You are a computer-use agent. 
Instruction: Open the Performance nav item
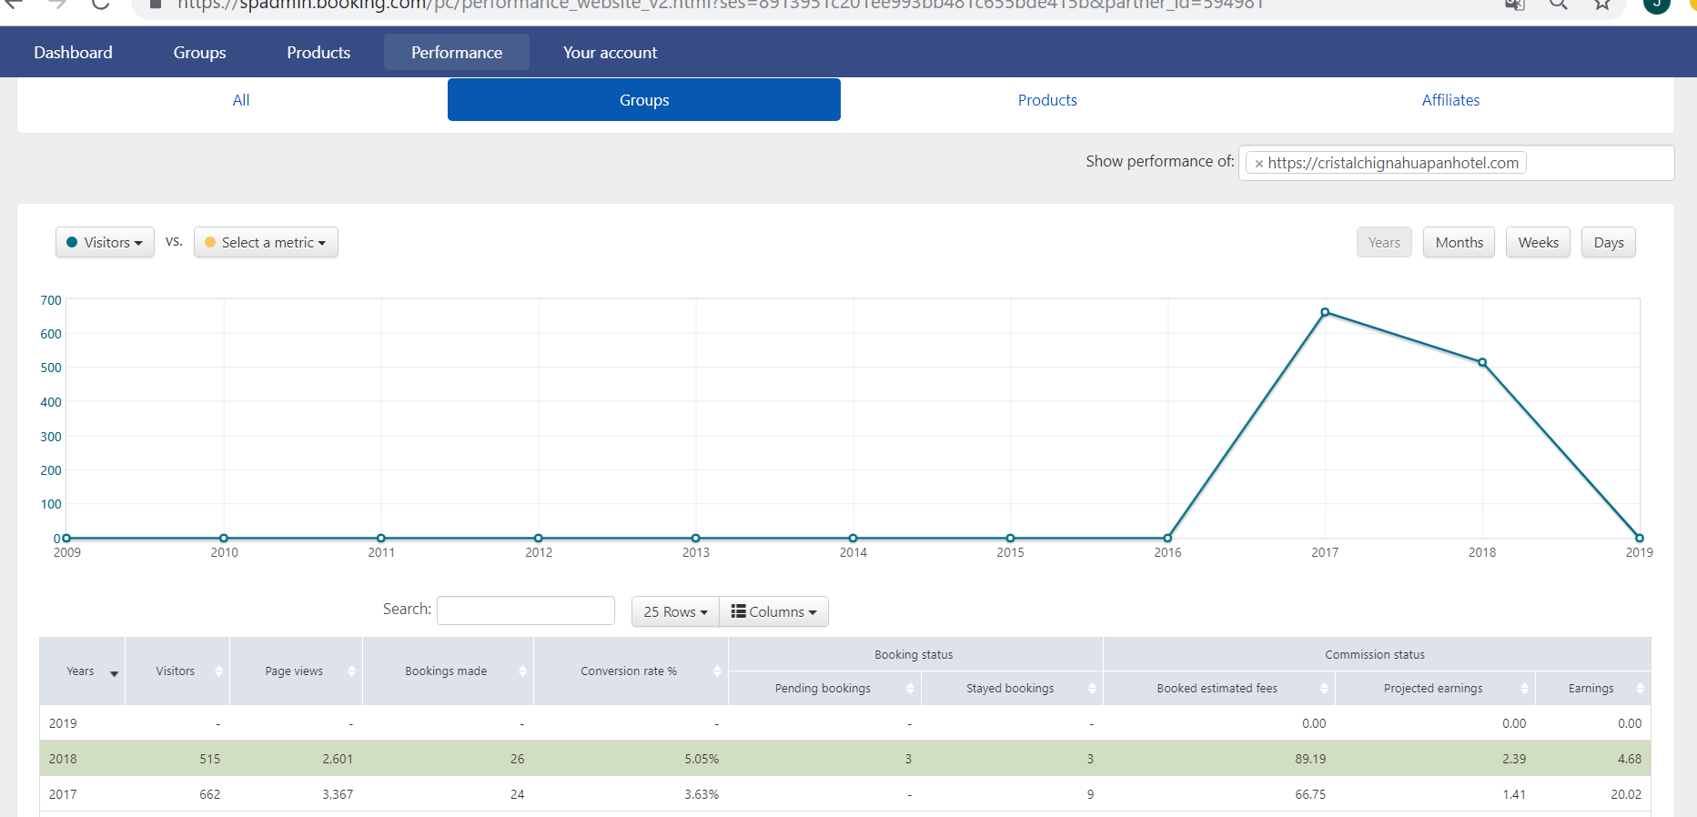pyautogui.click(x=457, y=53)
